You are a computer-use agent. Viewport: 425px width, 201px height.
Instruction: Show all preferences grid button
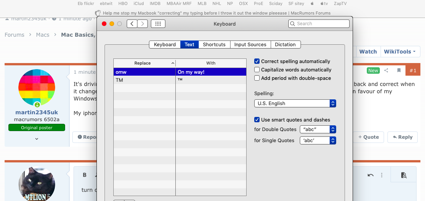pyautogui.click(x=158, y=24)
